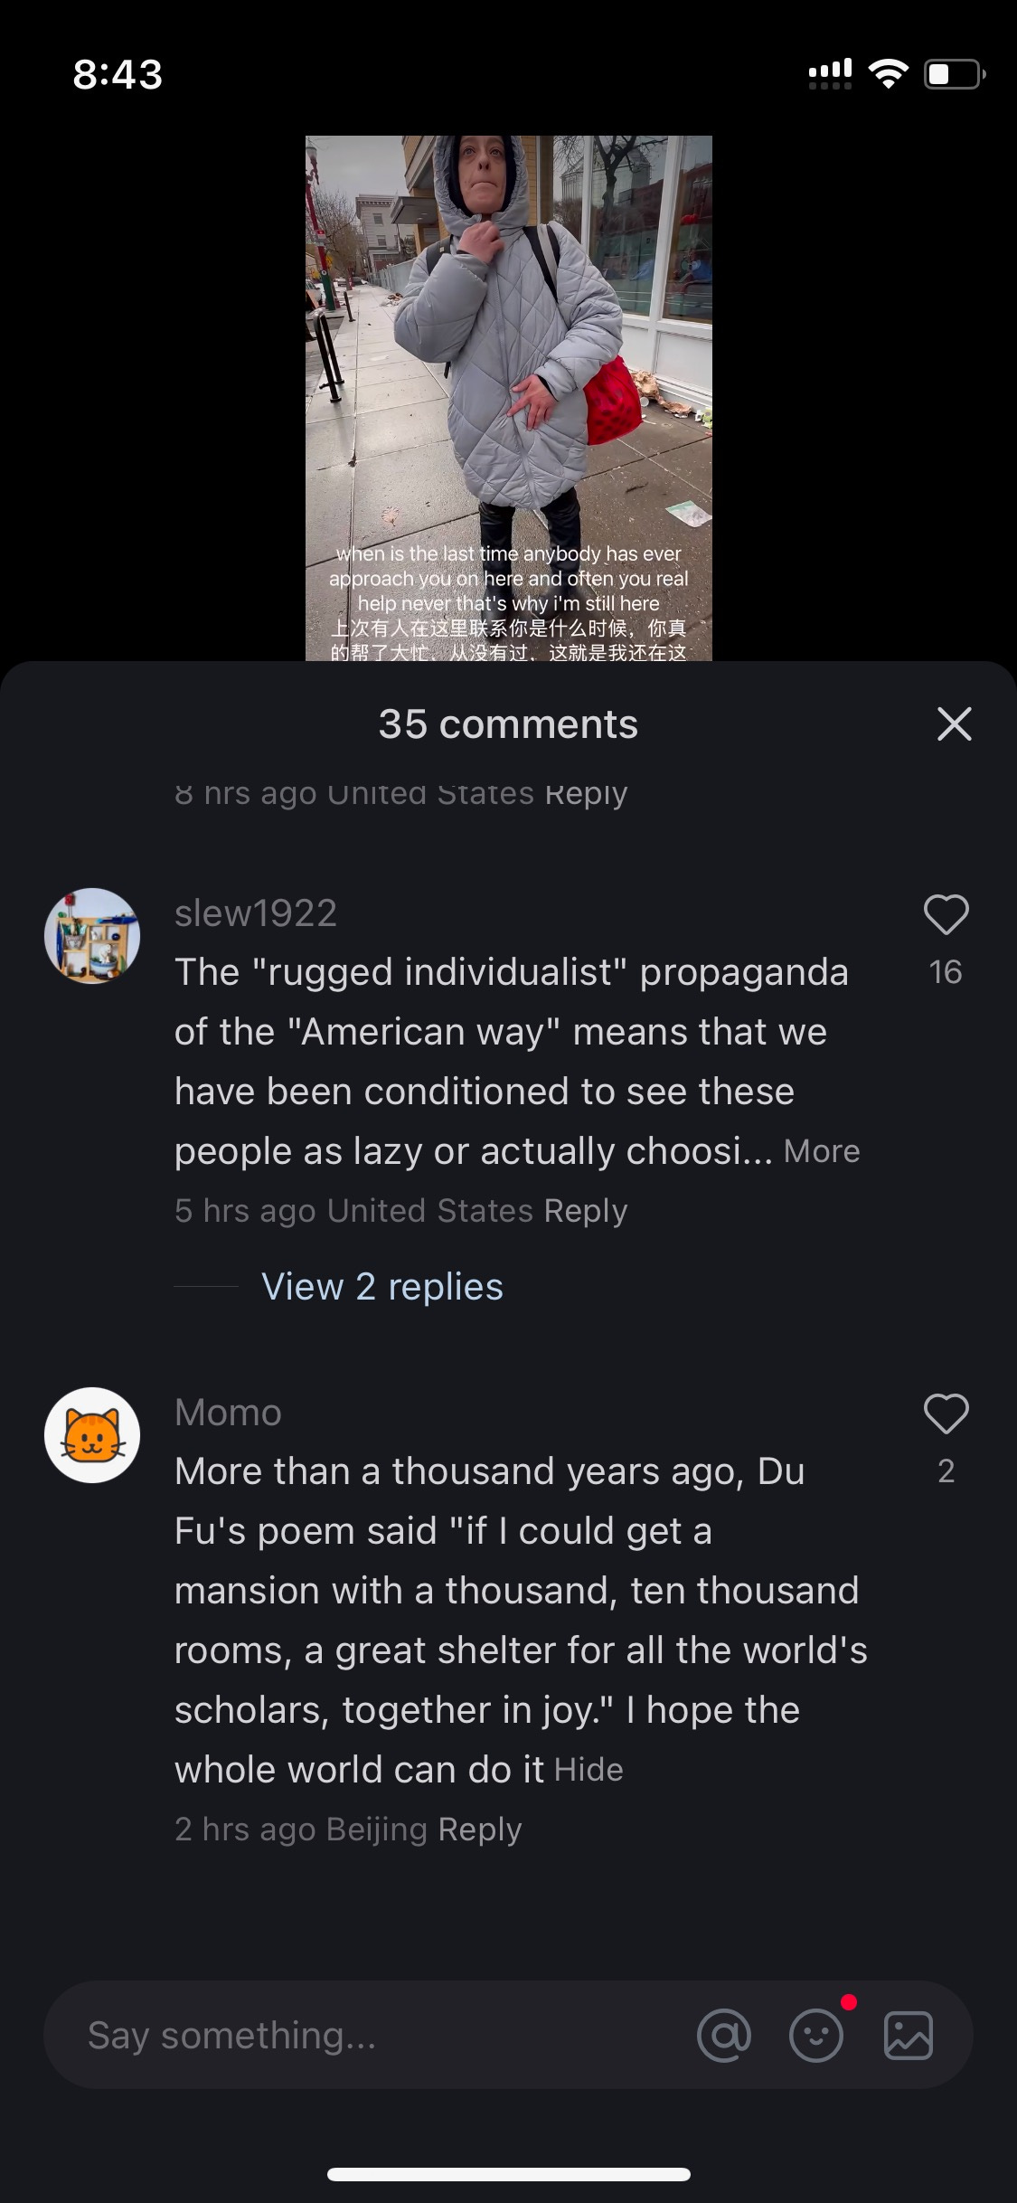
Task: Open Momo's orange cat avatar
Action: click(x=92, y=1435)
